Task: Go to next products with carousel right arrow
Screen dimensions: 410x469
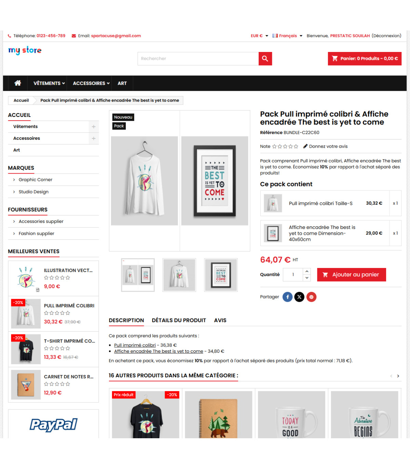Action: [398, 376]
